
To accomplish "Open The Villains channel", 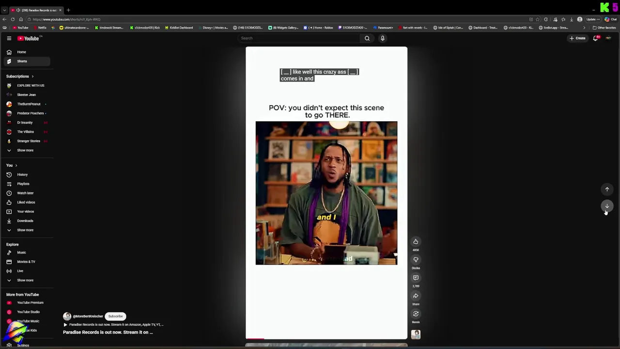I will 27,132.
